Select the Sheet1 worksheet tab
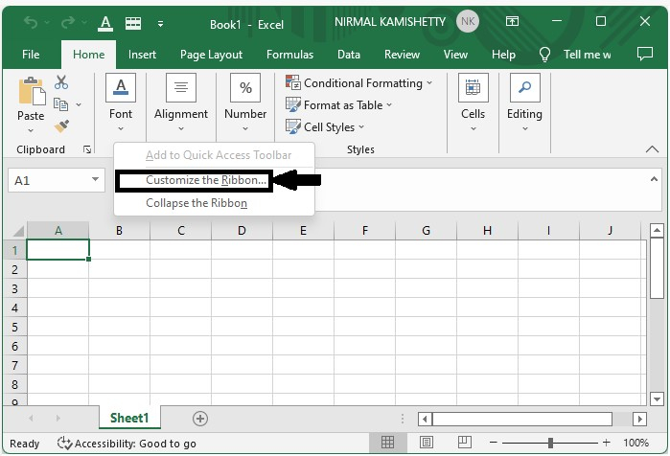This screenshot has height=456, width=670. [129, 419]
